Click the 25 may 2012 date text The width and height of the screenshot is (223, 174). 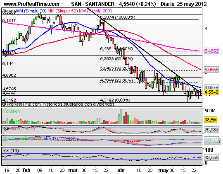pyautogui.click(x=192, y=4)
